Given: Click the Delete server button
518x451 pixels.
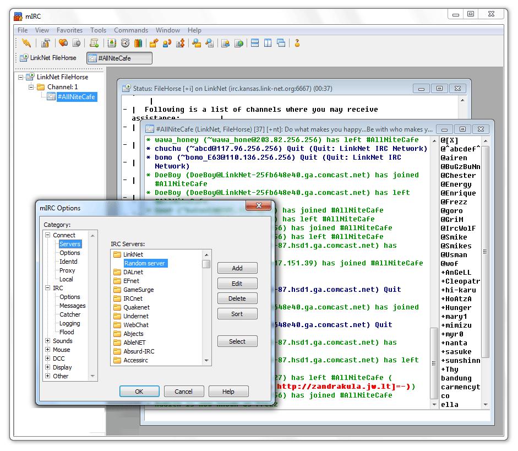Looking at the screenshot, I should [237, 298].
